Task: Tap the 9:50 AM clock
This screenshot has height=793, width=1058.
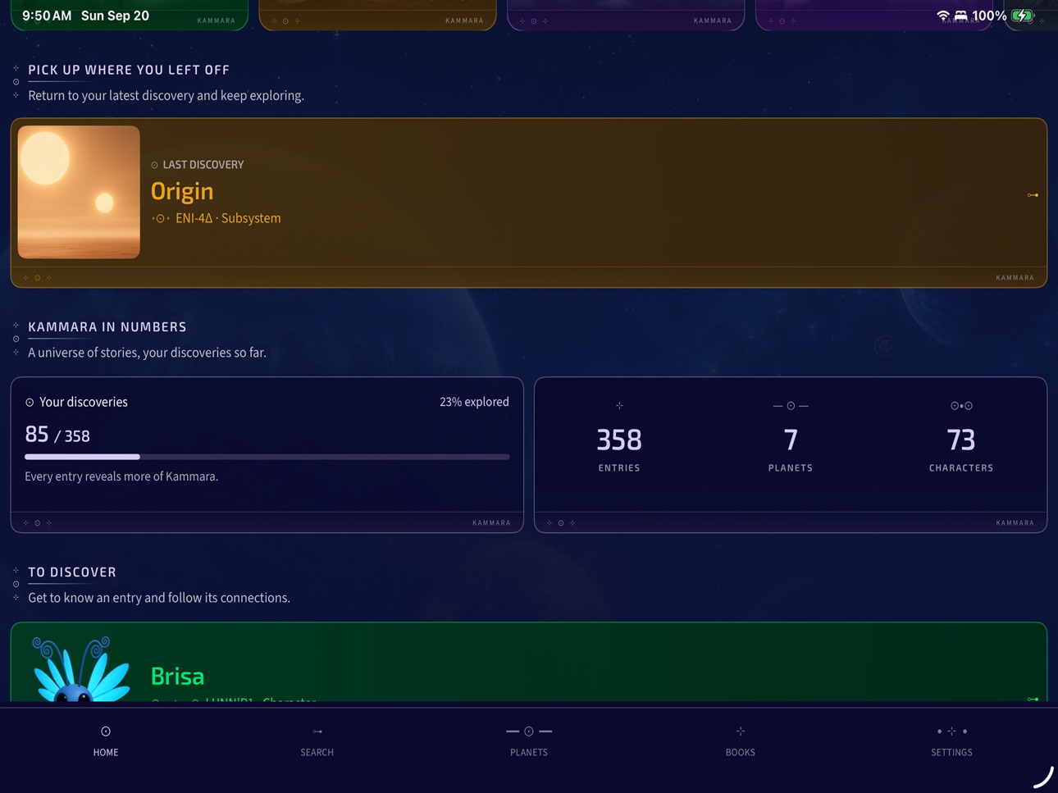Action: (47, 16)
